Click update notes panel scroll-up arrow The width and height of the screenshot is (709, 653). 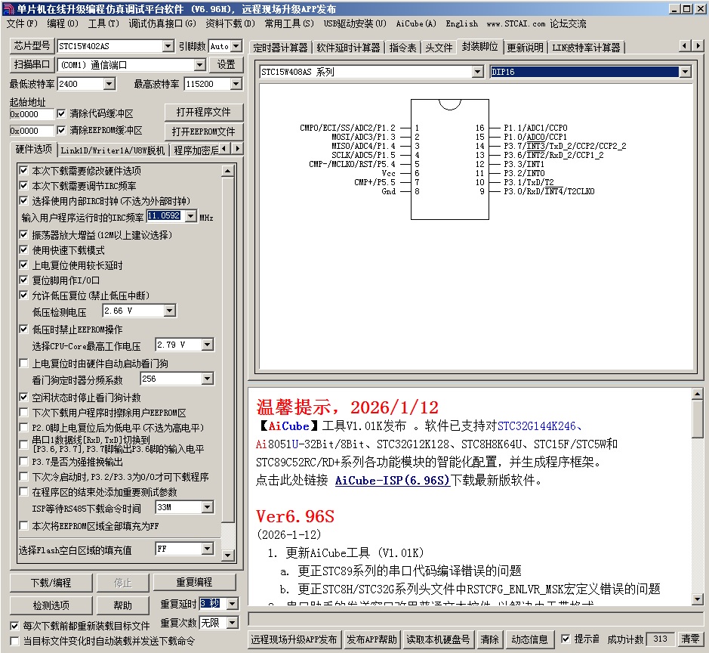[697, 394]
